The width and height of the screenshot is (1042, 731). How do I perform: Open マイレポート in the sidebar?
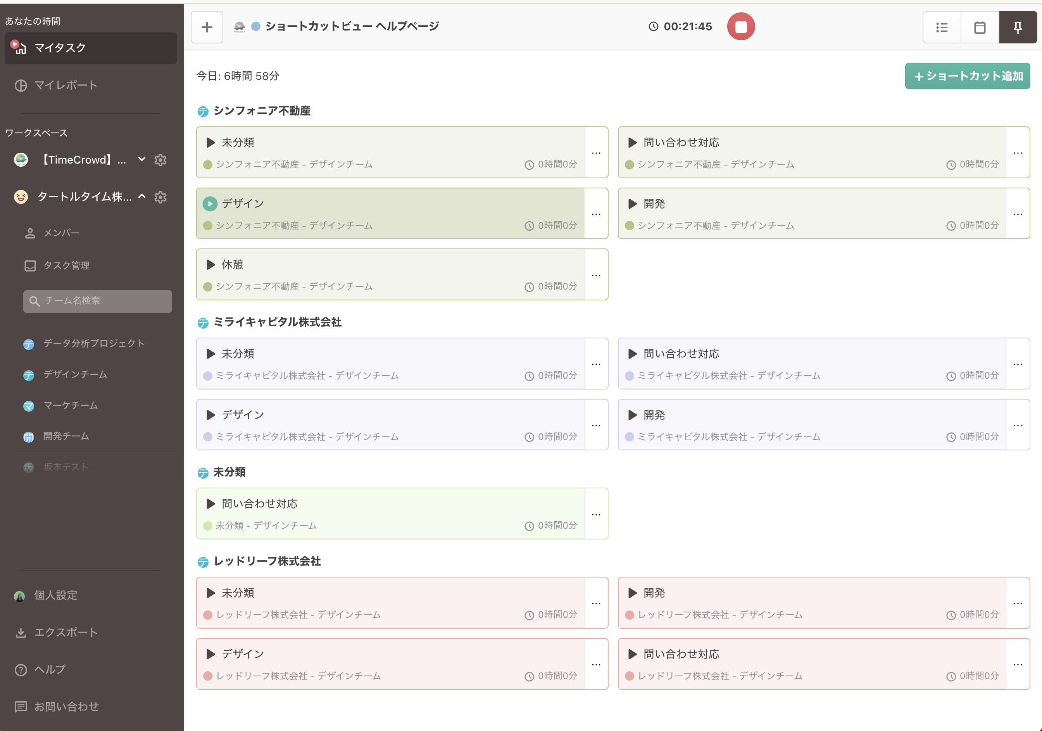pos(66,85)
